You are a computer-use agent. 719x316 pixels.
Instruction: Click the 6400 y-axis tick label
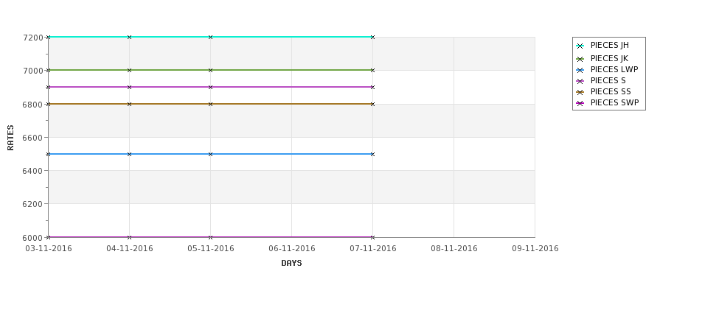(33, 171)
